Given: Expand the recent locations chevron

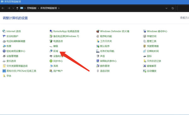Looking at the screenshot, I should tap(13, 8).
